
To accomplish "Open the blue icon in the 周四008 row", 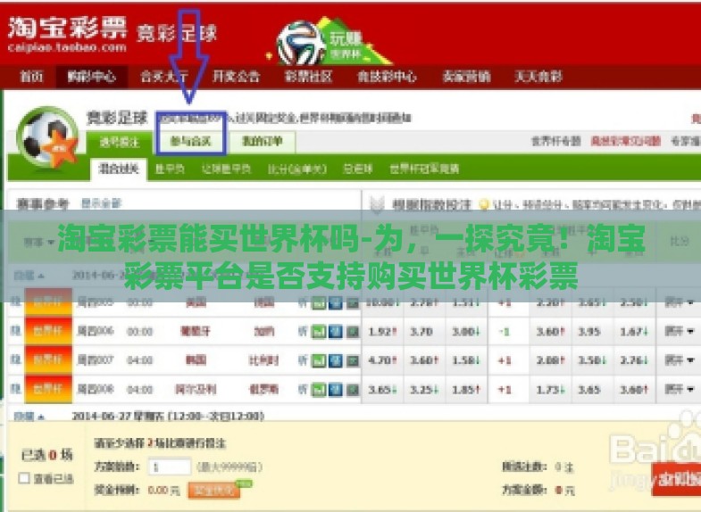I will tap(336, 390).
